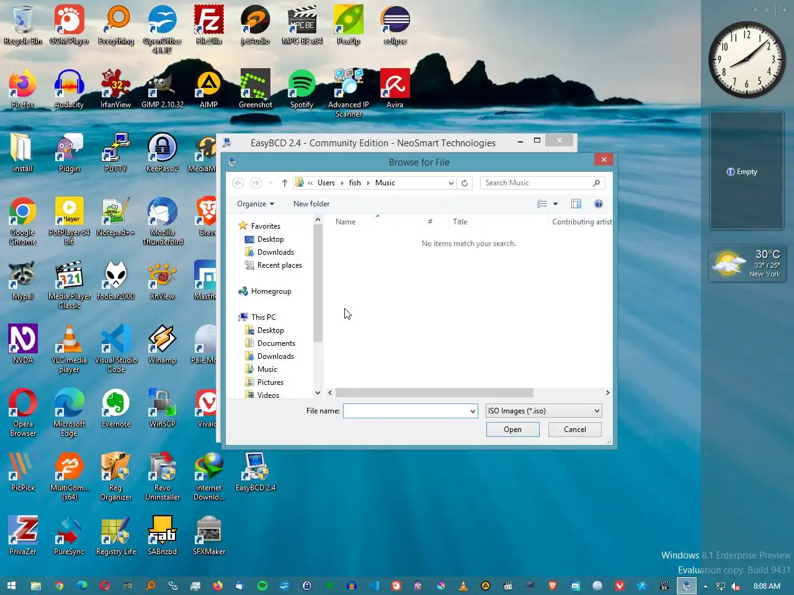Viewport: 794px width, 595px height.
Task: Select the Spotify desktop icon
Action: coord(302,89)
